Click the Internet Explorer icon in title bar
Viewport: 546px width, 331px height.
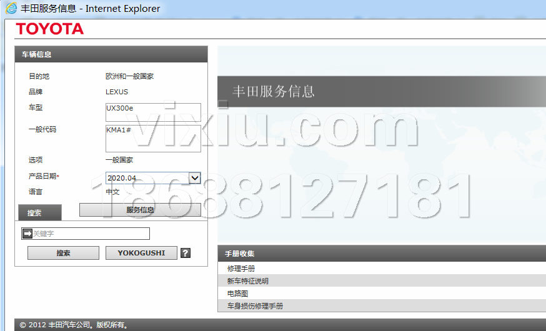click(11, 9)
